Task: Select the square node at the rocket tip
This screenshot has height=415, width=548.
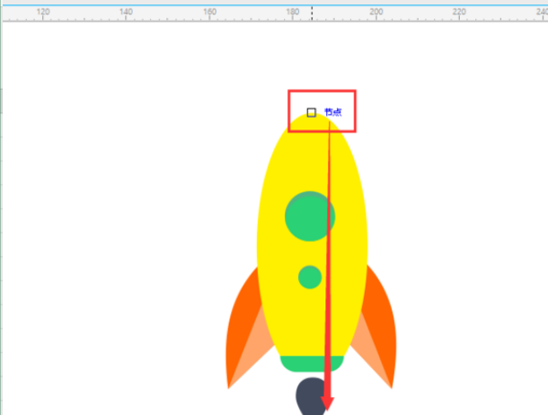Action: click(312, 112)
